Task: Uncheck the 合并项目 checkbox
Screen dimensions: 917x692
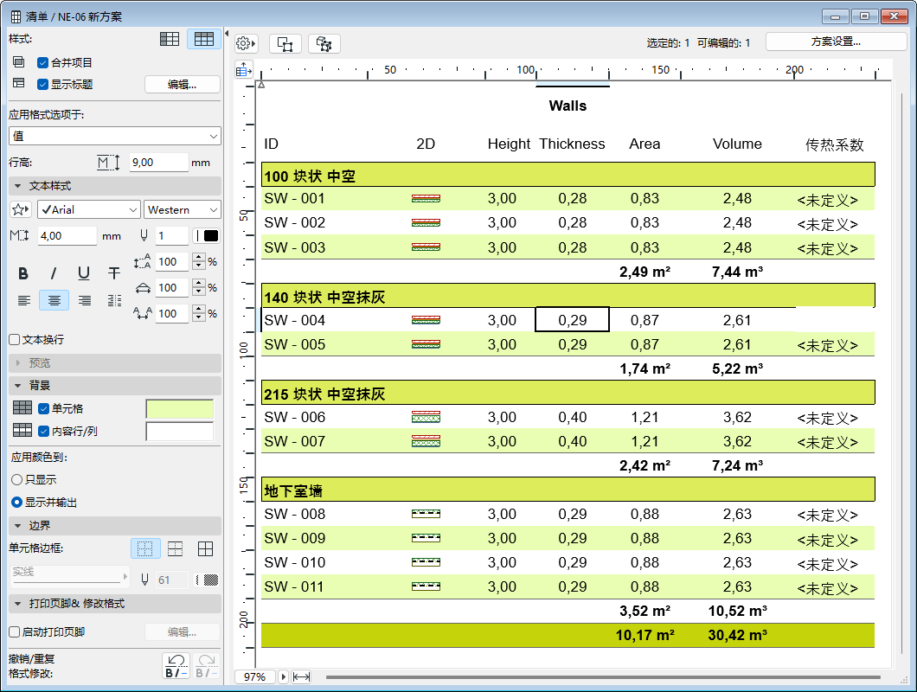Action: click(43, 62)
